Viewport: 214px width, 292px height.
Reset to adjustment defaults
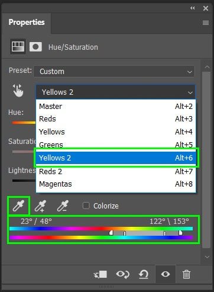pyautogui.click(x=144, y=274)
